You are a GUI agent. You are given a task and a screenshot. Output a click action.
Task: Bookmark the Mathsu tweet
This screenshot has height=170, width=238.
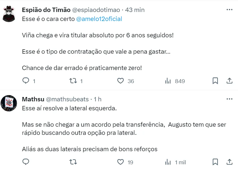point(215,162)
